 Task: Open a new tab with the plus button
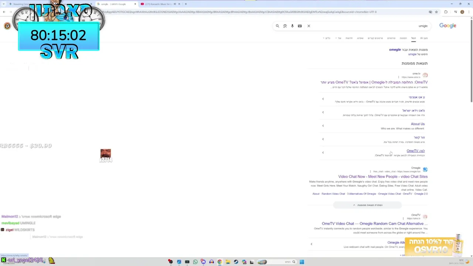(x=186, y=4)
